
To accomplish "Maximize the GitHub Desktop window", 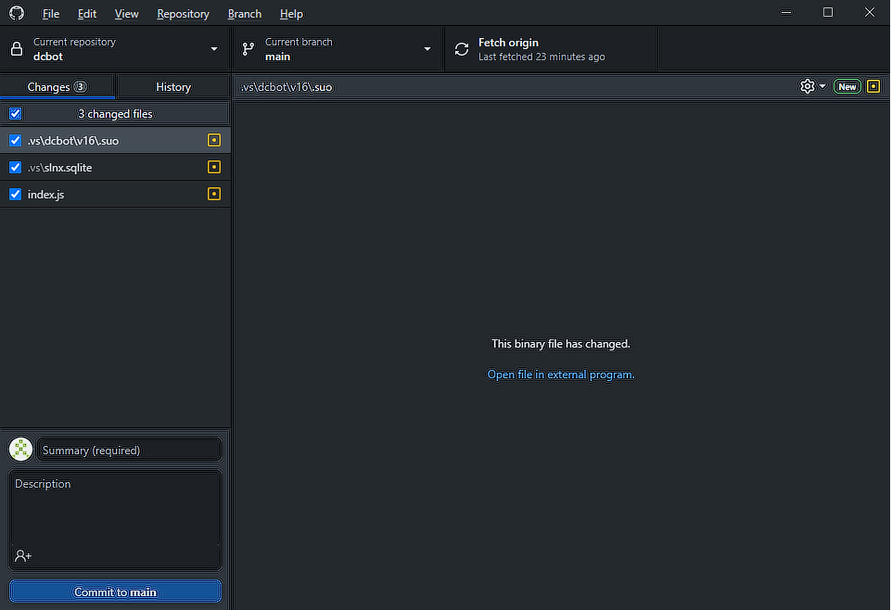I will [x=828, y=13].
